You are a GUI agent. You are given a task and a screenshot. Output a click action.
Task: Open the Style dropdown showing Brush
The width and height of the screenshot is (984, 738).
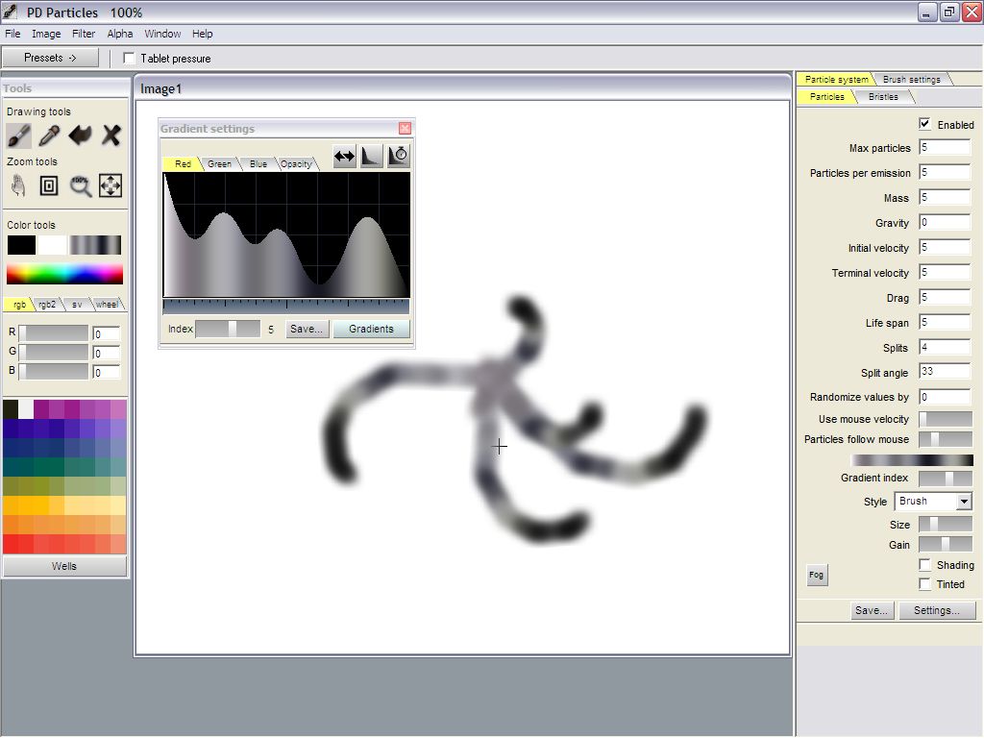tap(933, 502)
